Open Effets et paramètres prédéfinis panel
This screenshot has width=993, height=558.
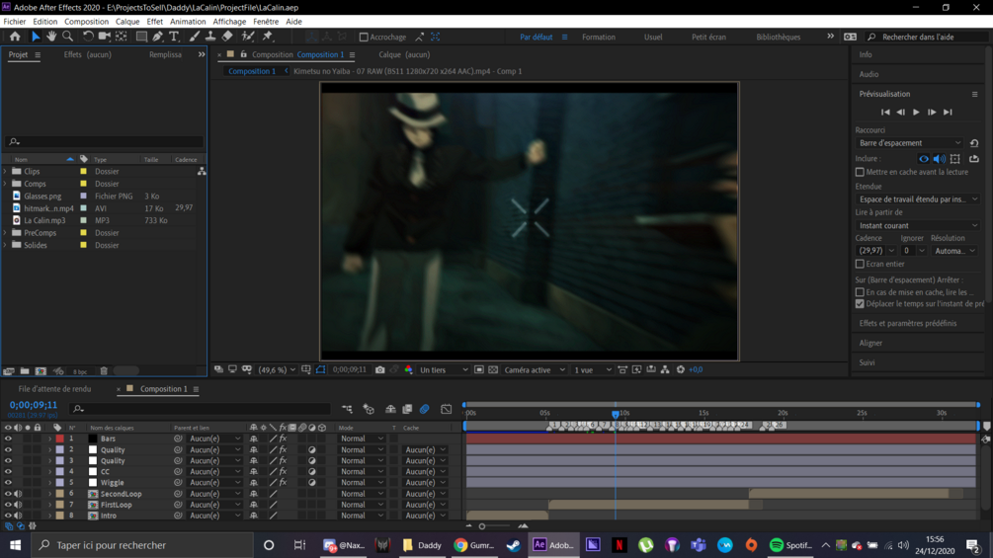point(907,323)
